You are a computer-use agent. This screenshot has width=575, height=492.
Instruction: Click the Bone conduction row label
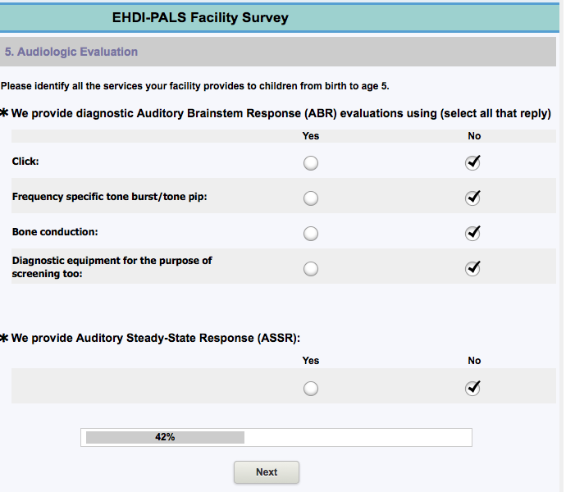pos(55,232)
